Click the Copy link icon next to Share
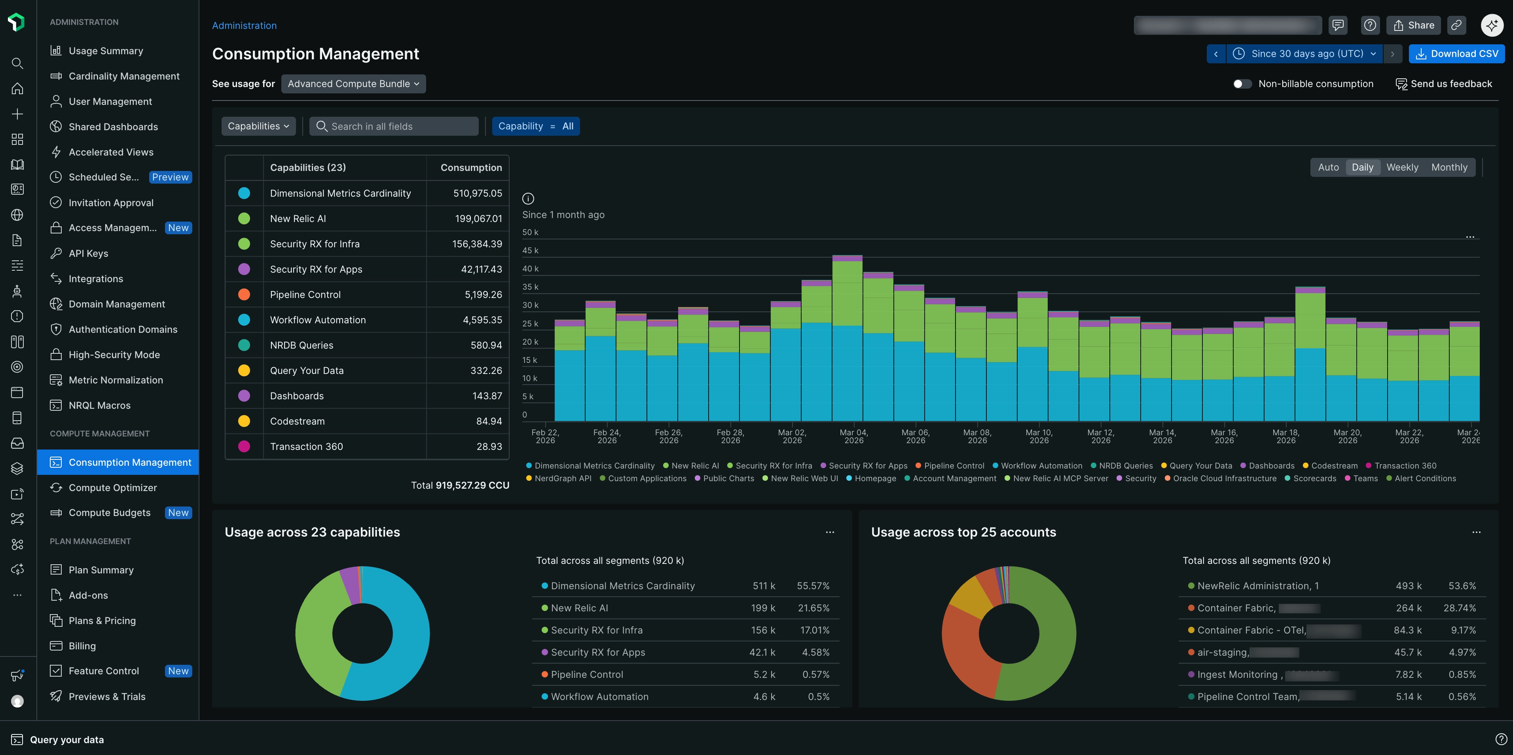Image resolution: width=1513 pixels, height=755 pixels. (1456, 25)
